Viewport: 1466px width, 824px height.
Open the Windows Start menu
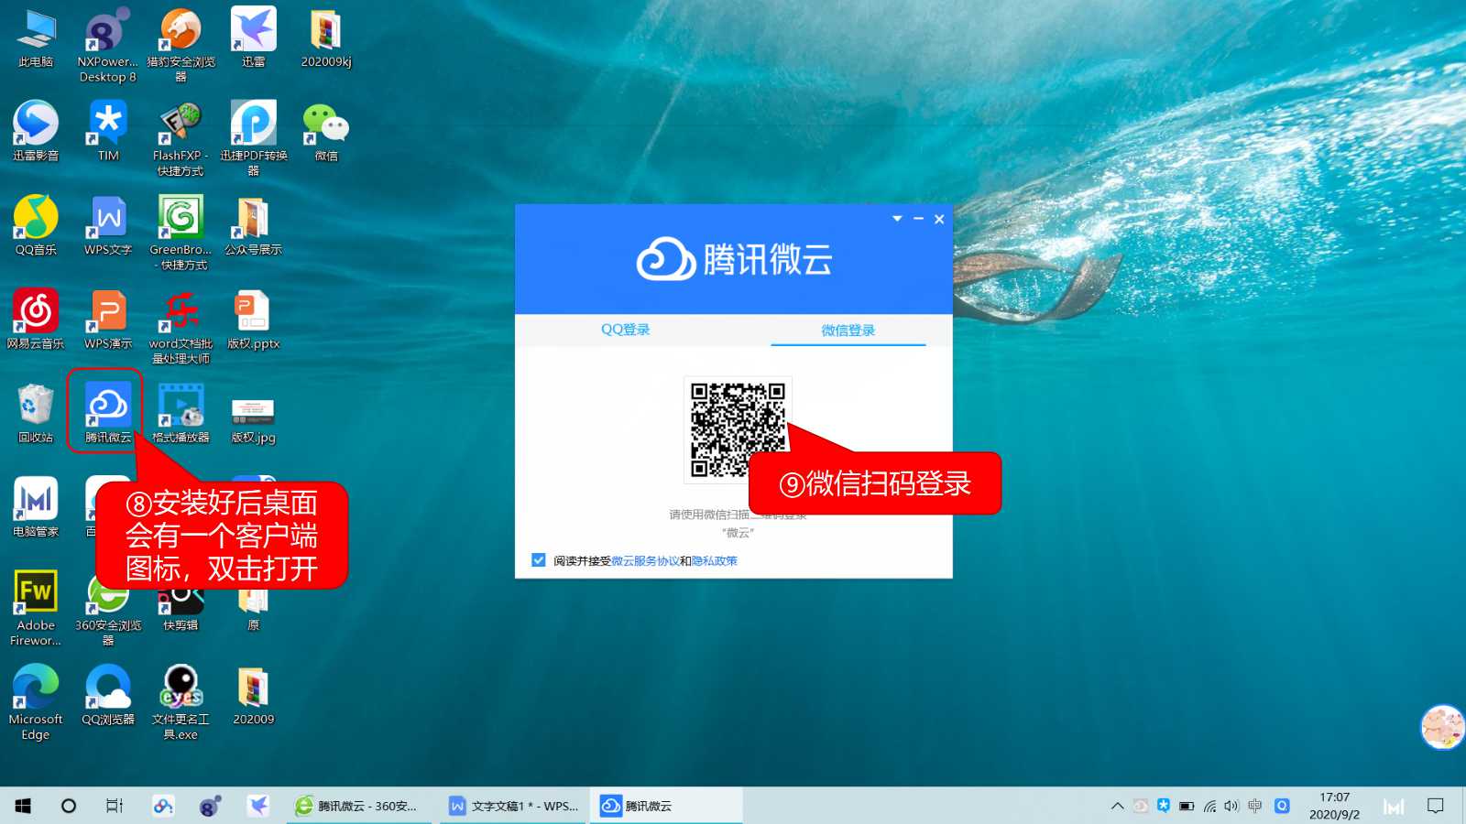point(23,806)
